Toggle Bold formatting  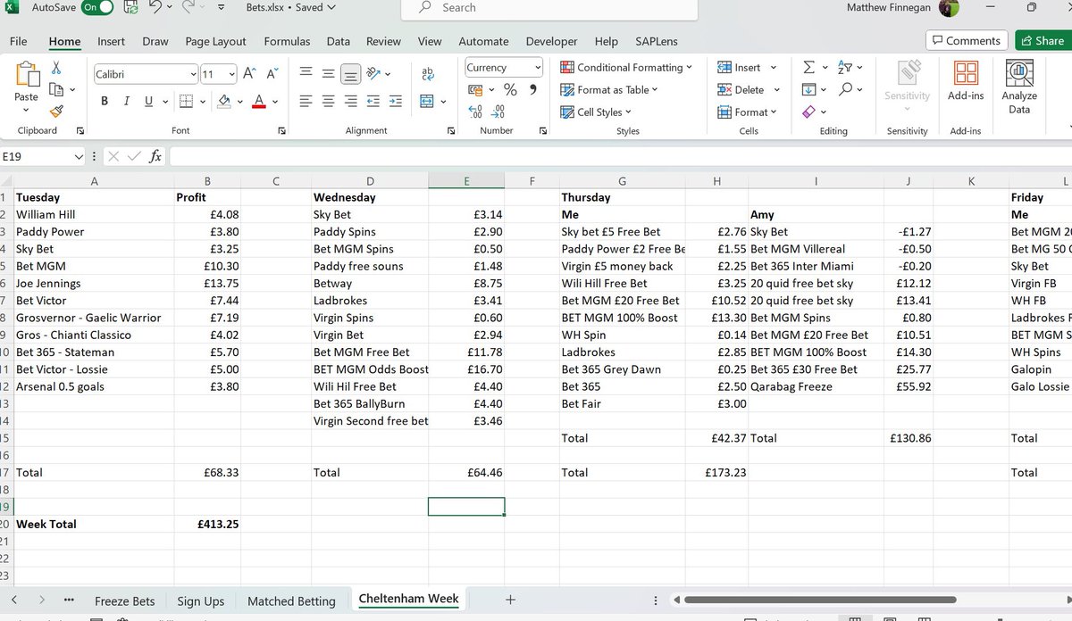105,101
